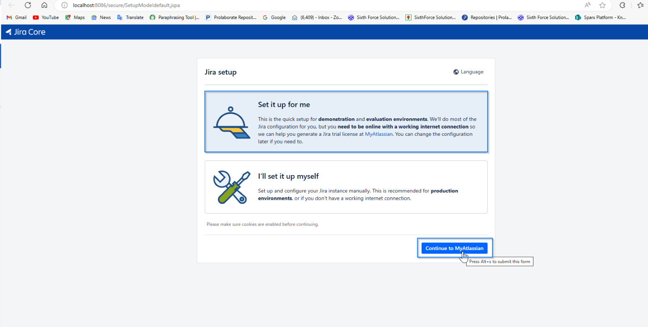Open Sixth Force Solution bookmark before Sparx Platform
The image size is (648, 327).
544,17
